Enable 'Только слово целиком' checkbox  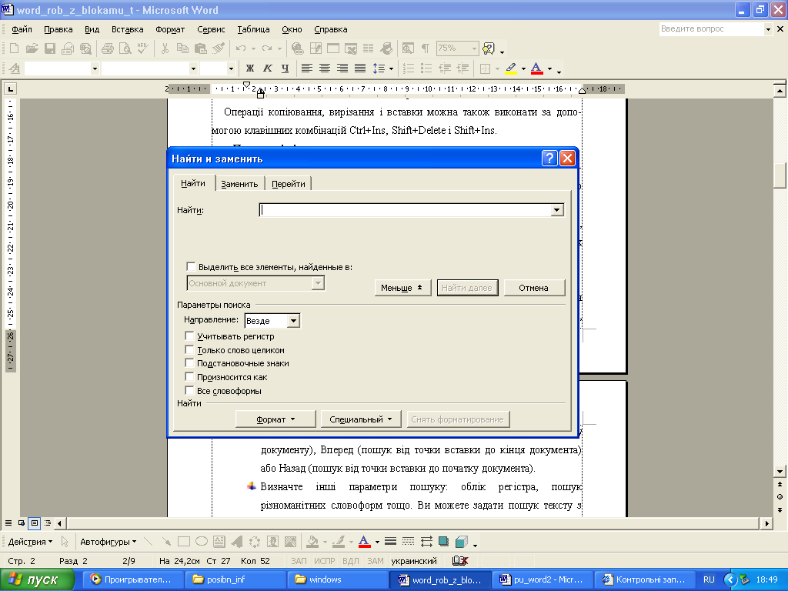click(189, 349)
